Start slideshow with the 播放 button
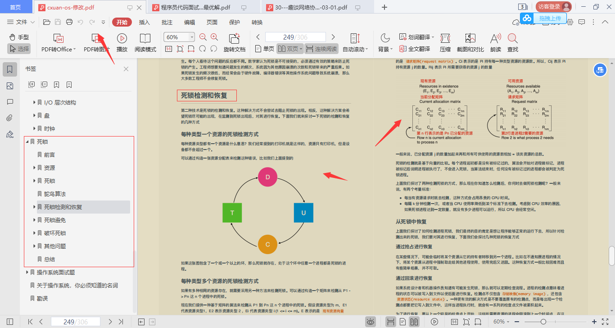 coord(122,43)
